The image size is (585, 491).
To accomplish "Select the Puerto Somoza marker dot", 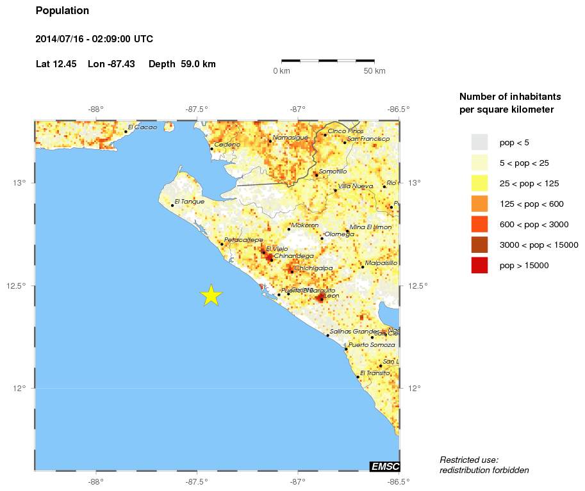I will (x=346, y=349).
